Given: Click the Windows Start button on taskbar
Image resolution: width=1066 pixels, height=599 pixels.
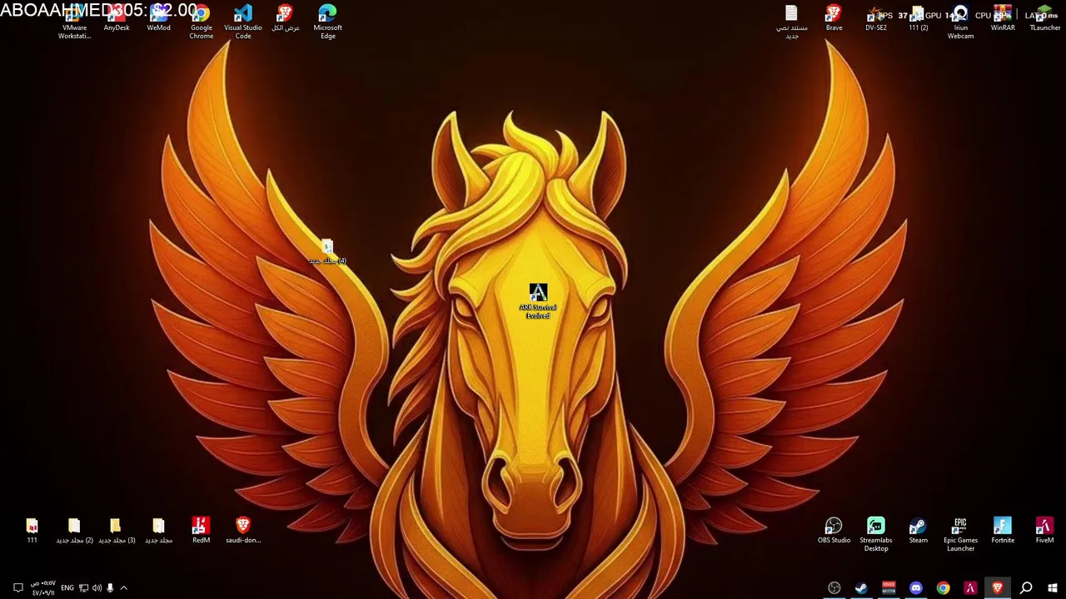Looking at the screenshot, I should point(1053,588).
